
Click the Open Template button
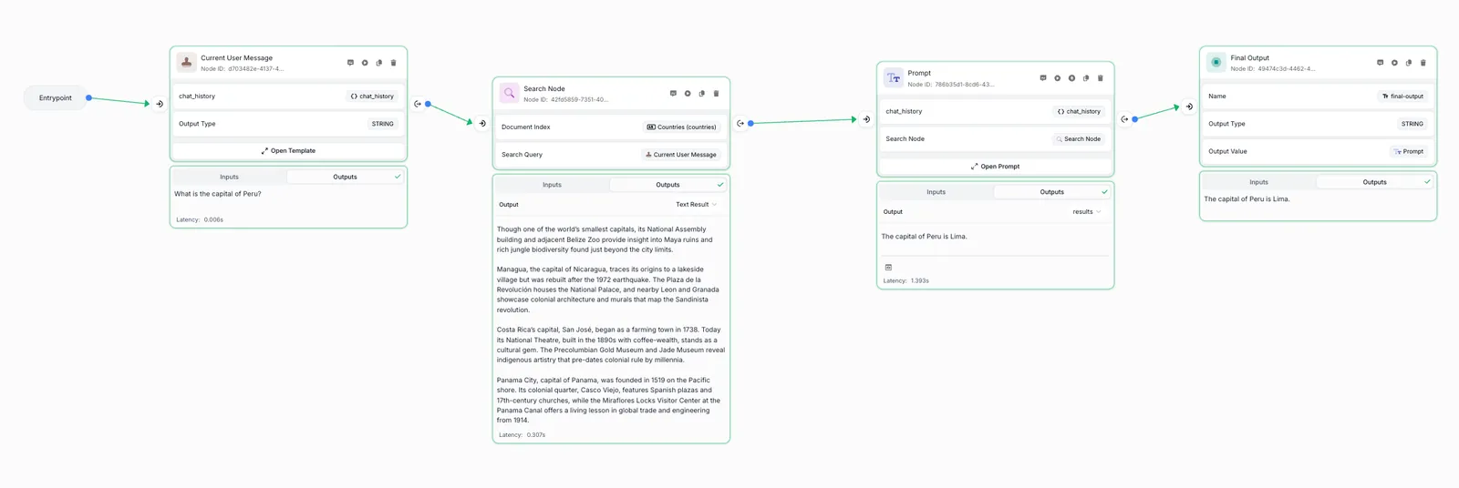tap(288, 151)
